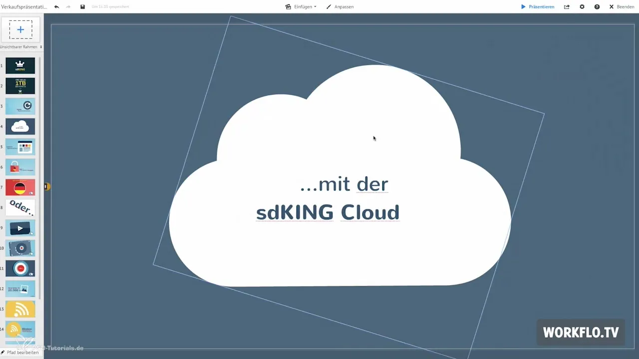Start the presentation with Präsentieren

[538, 7]
